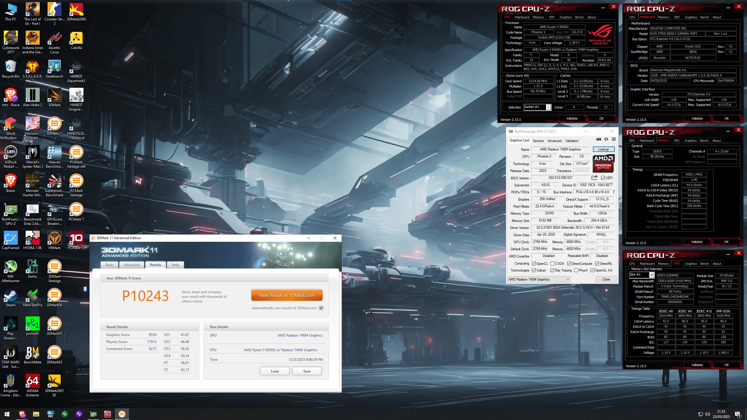Open PCMark 10 desktop icon
The image size is (747, 420).
click(76, 240)
